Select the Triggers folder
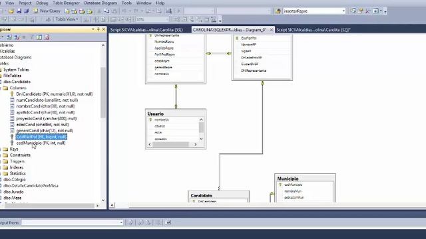The image size is (426, 239). coord(17,161)
